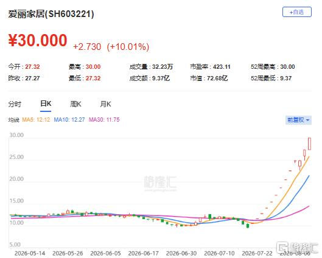Click the current price ¥30.000

pos(38,40)
